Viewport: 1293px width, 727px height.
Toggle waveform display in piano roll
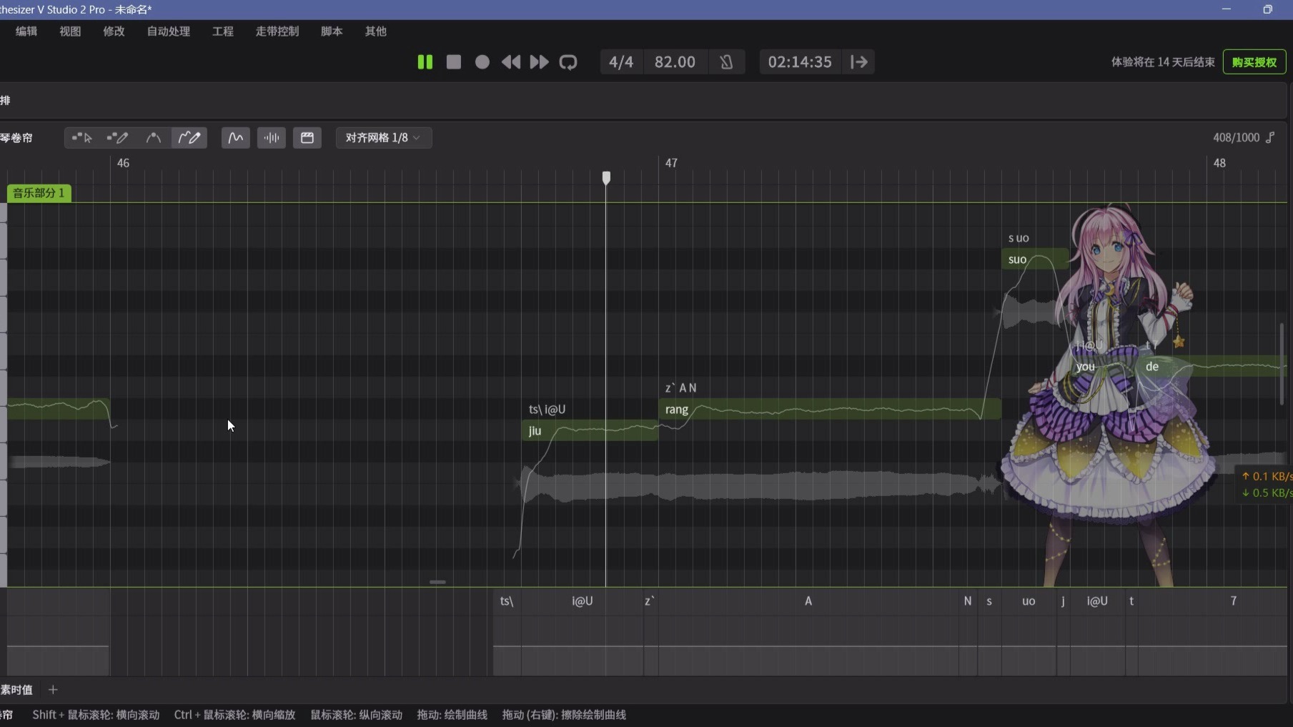point(272,137)
